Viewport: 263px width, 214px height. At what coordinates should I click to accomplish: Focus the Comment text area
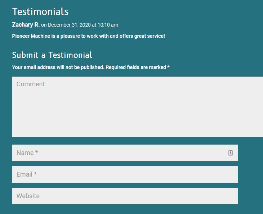137,107
